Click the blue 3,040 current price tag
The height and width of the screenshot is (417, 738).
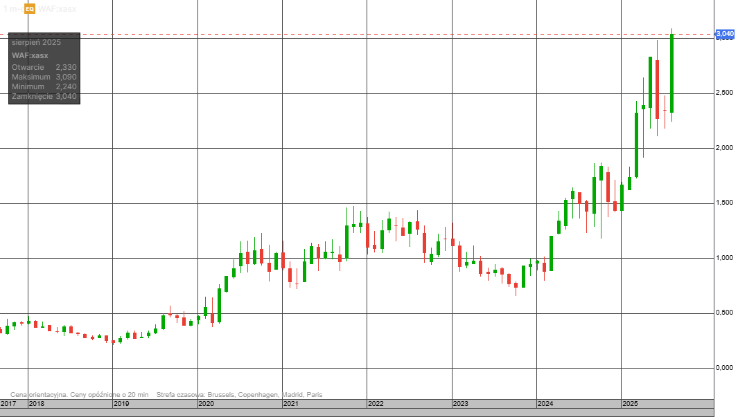725,34
